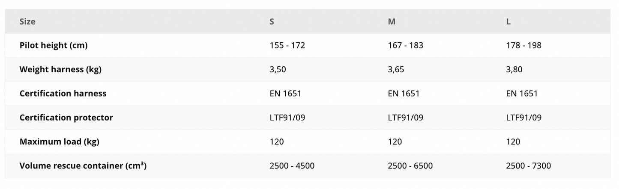Click the harness weight value 3,65
Viewport: 619px width, 189px height.
396,69
